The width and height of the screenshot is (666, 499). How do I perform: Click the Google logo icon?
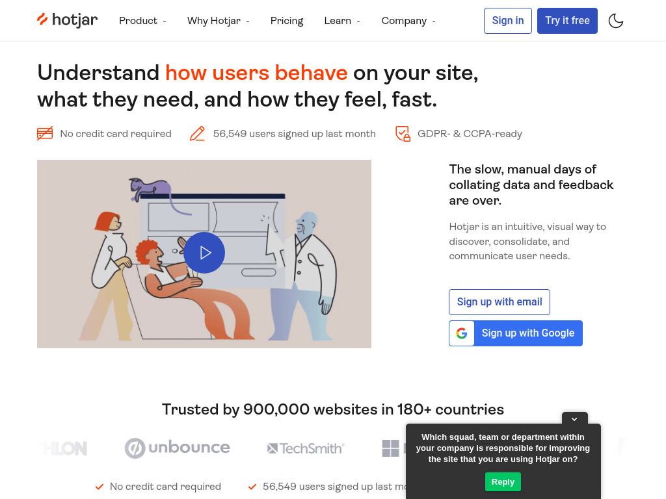(462, 333)
